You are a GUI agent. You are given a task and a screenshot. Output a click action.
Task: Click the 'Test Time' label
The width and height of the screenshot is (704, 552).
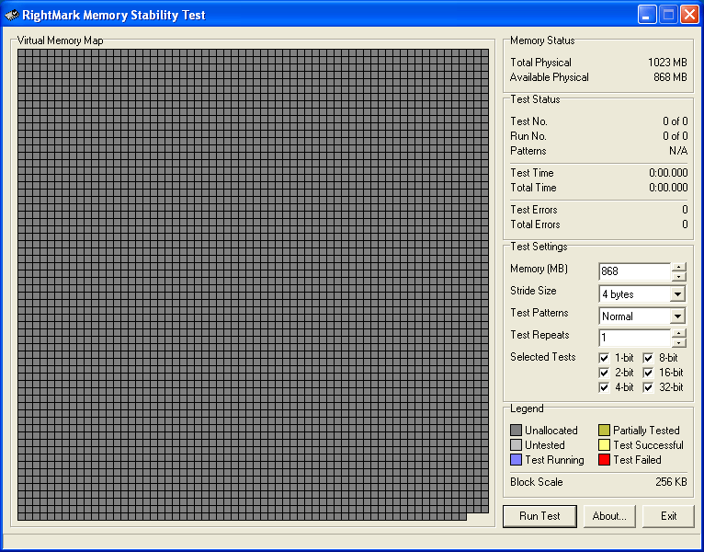tap(532, 173)
